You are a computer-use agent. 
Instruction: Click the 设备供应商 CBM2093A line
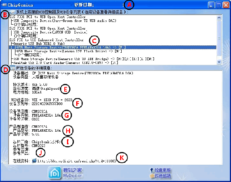(28, 111)
